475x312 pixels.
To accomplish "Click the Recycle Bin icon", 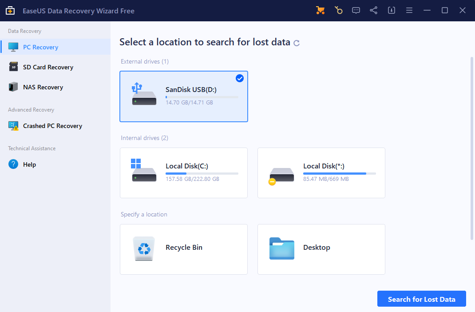I will pyautogui.click(x=144, y=248).
